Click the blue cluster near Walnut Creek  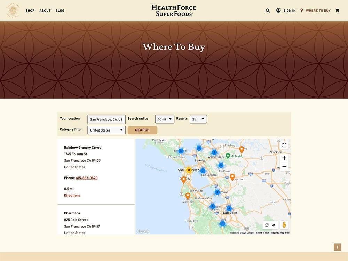pos(214,152)
